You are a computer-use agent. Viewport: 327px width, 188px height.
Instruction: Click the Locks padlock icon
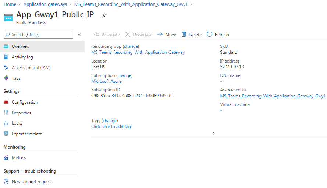click(6, 123)
